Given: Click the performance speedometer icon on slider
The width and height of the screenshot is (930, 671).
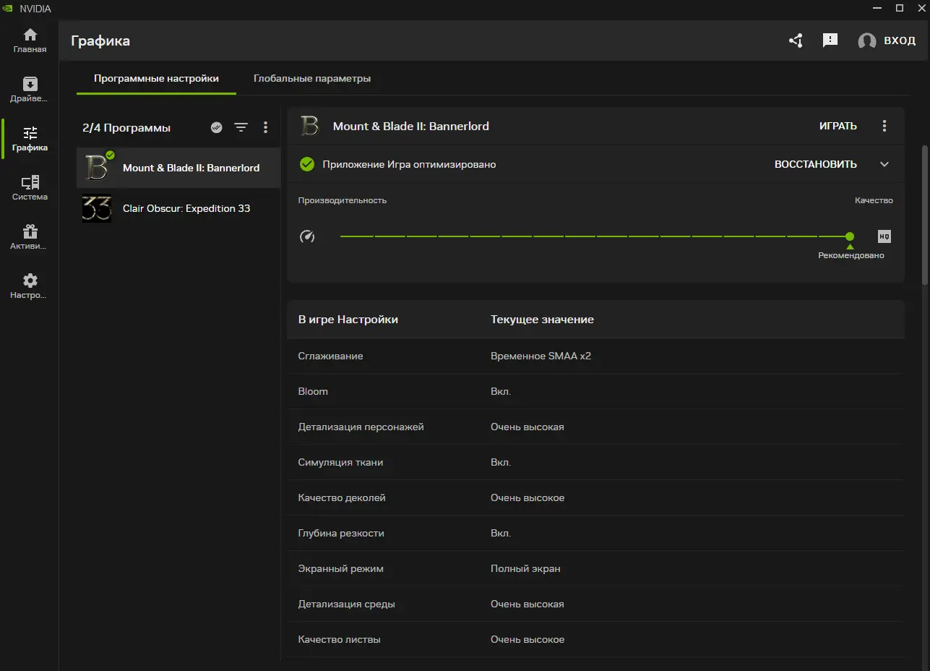Looking at the screenshot, I should coord(307,236).
